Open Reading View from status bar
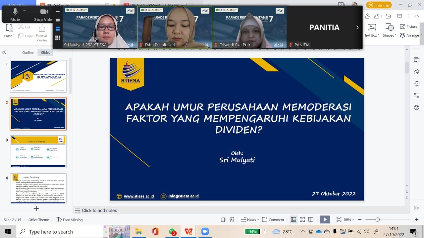The width and height of the screenshot is (424, 238). tap(311, 219)
